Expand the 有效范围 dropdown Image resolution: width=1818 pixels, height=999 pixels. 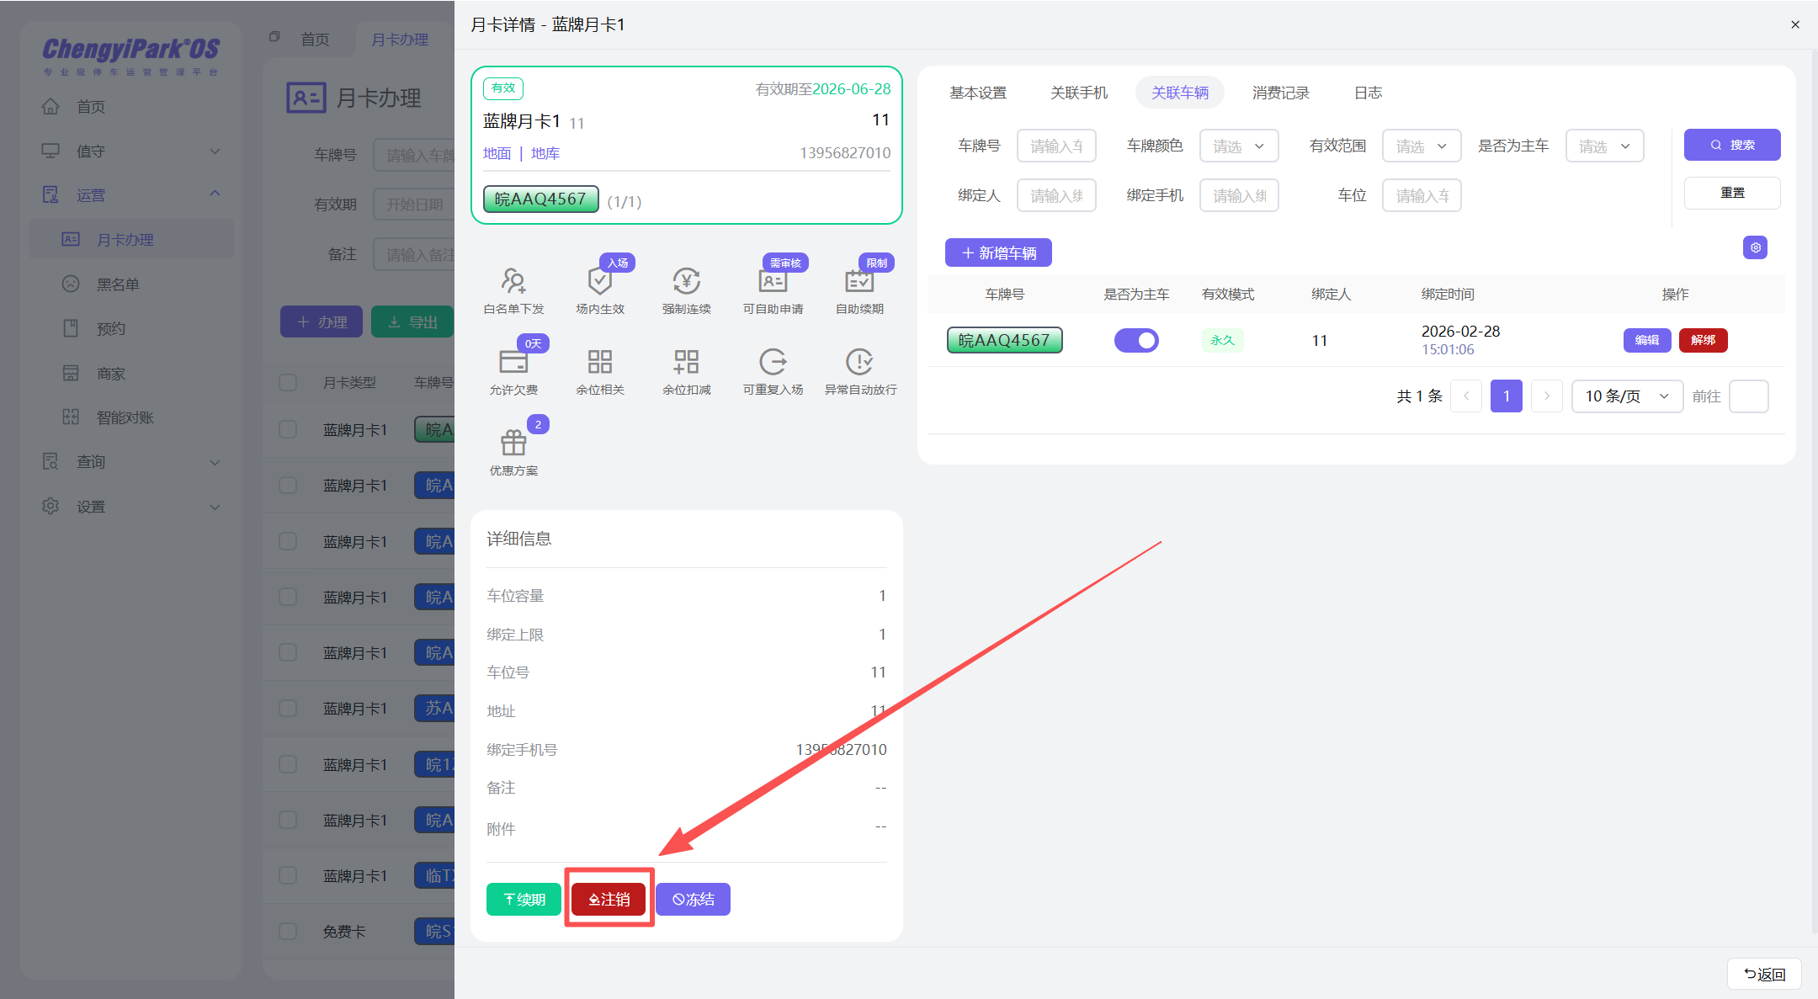click(x=1421, y=146)
